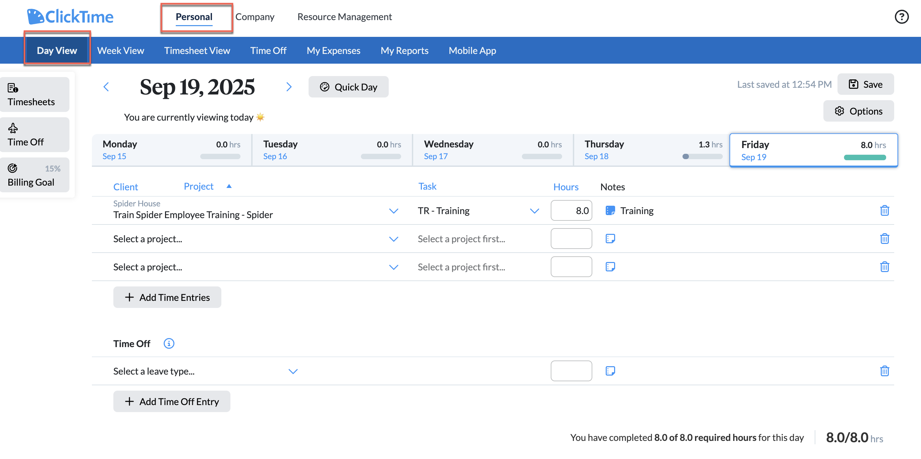
Task: Click the Save button
Action: (x=865, y=84)
